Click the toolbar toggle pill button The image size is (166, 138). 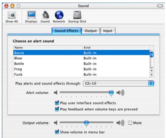tap(160, 6)
